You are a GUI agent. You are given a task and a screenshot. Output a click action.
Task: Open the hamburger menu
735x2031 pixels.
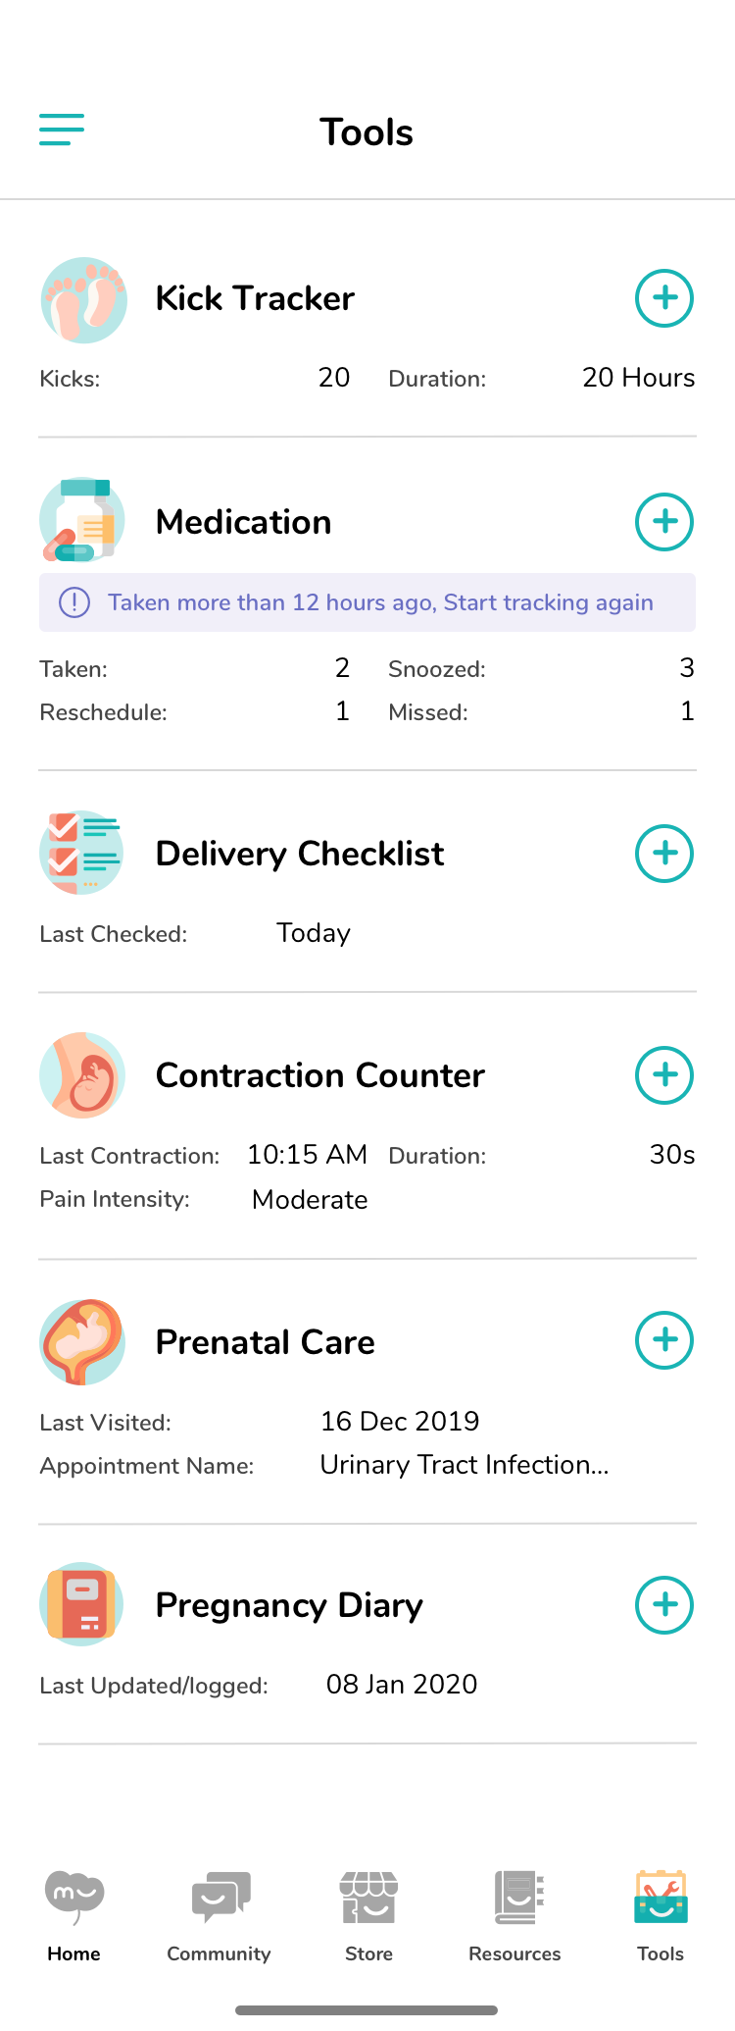pos(62,130)
